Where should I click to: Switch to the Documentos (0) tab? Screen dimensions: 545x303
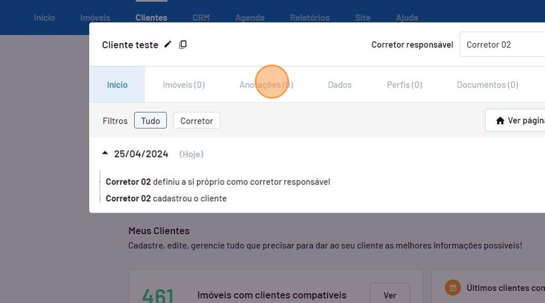pos(487,85)
